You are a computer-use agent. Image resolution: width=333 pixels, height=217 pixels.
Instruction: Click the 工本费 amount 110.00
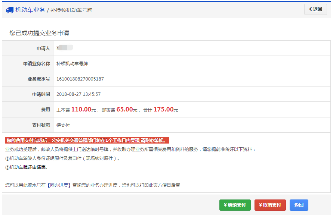pos(81,110)
